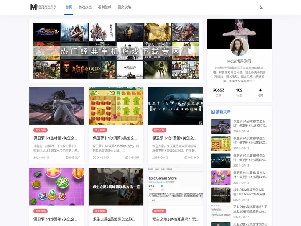Viewport: 301px width, 226px height.
Task: Open the Me游戏评测网 site name in sidebar
Action: coord(239,61)
